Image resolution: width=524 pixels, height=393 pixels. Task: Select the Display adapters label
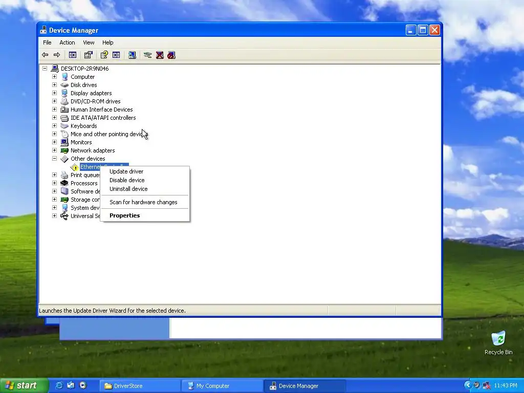pyautogui.click(x=91, y=93)
